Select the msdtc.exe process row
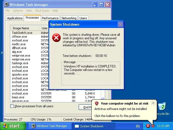The height and width of the screenshot is (130, 173). pyautogui.click(x=30, y=44)
